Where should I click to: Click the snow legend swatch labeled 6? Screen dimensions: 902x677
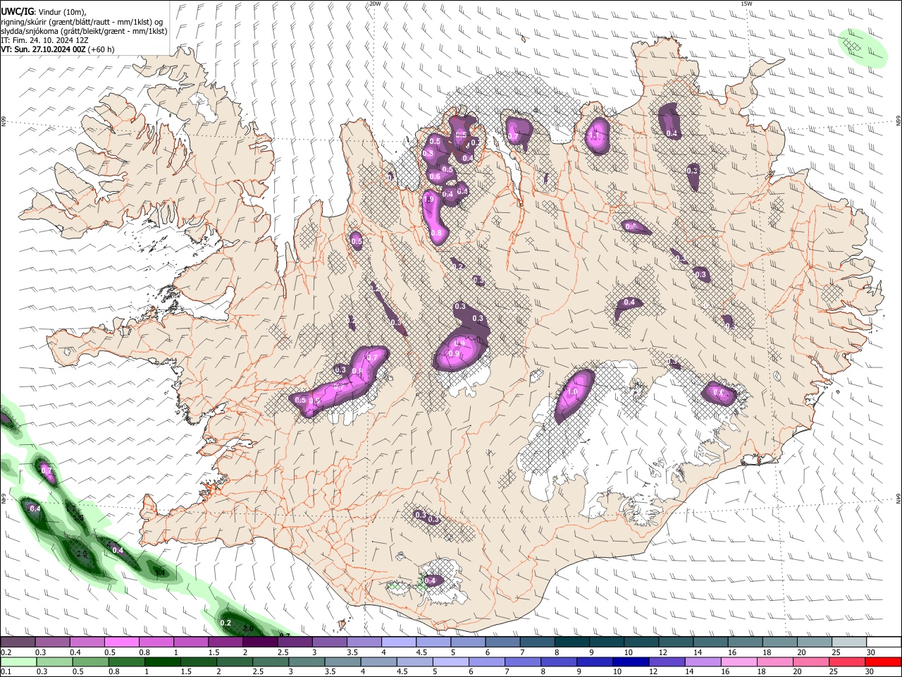(502, 642)
